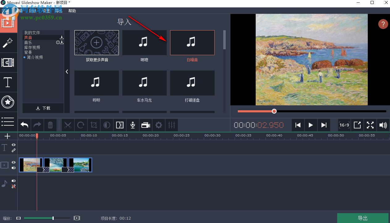
Task: Select the crop tool
Action: 94,125
